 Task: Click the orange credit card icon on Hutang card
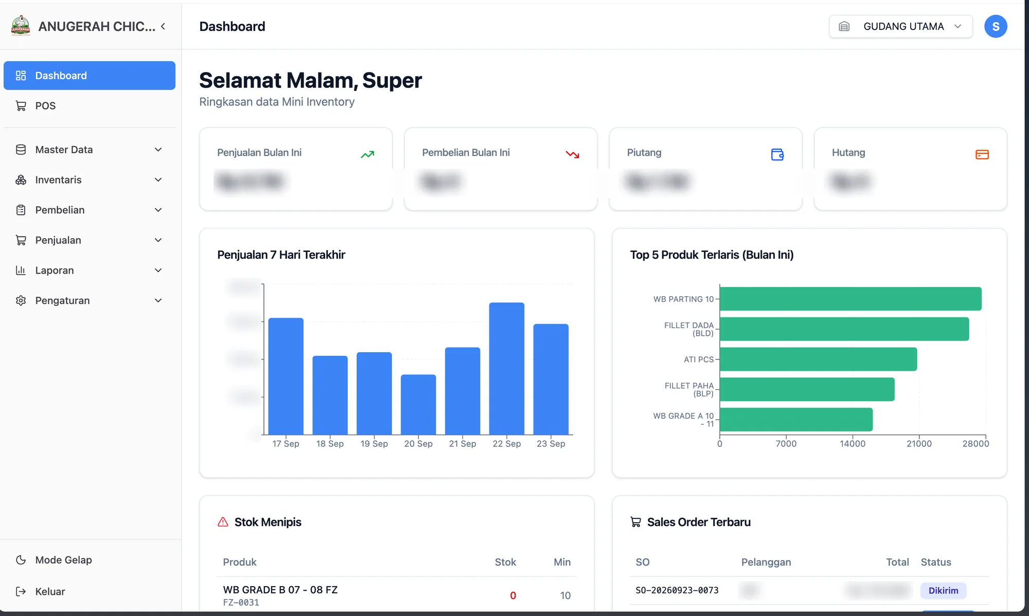[982, 154]
